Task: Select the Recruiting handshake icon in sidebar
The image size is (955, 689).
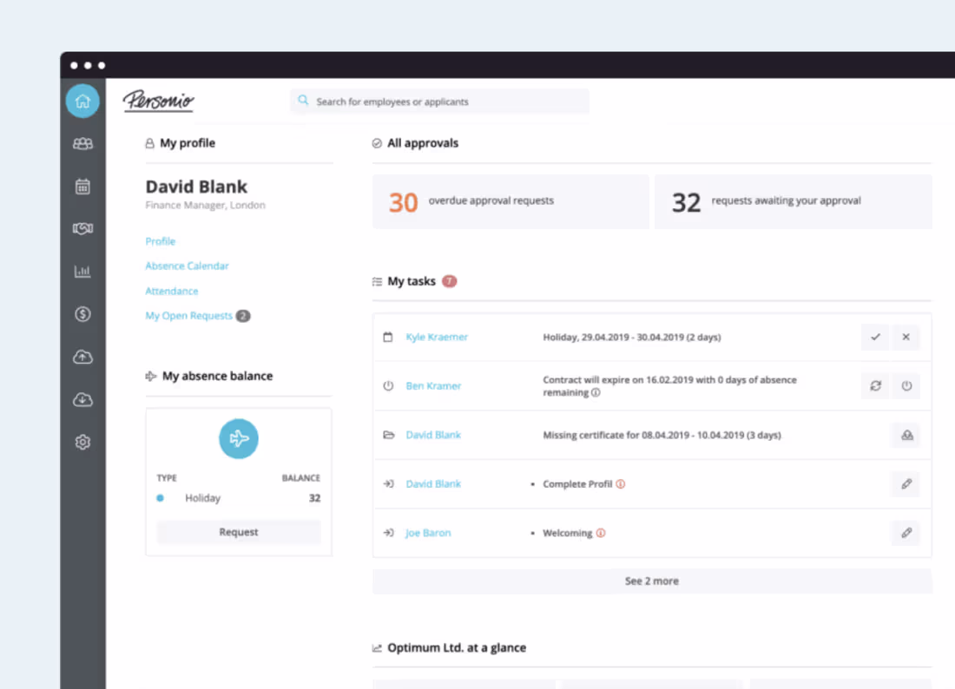Action: (x=82, y=228)
